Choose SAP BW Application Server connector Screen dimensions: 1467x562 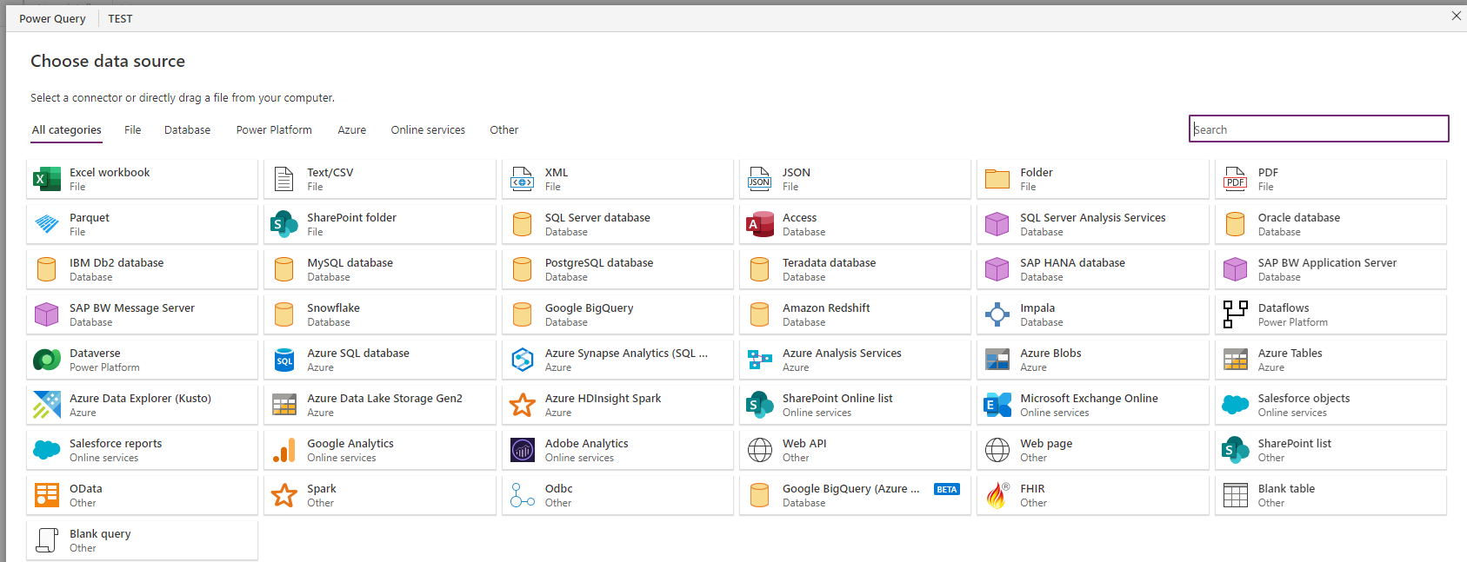(1330, 269)
